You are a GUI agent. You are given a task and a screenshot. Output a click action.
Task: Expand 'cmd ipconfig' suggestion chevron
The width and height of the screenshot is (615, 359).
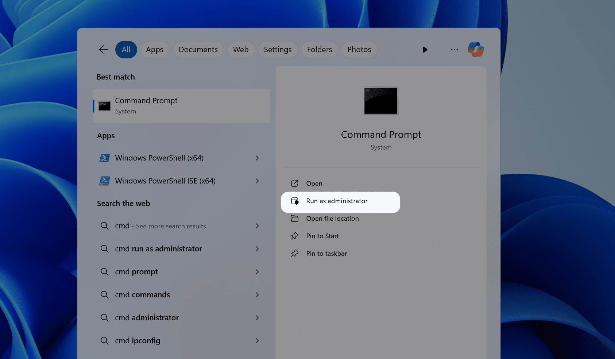click(258, 341)
